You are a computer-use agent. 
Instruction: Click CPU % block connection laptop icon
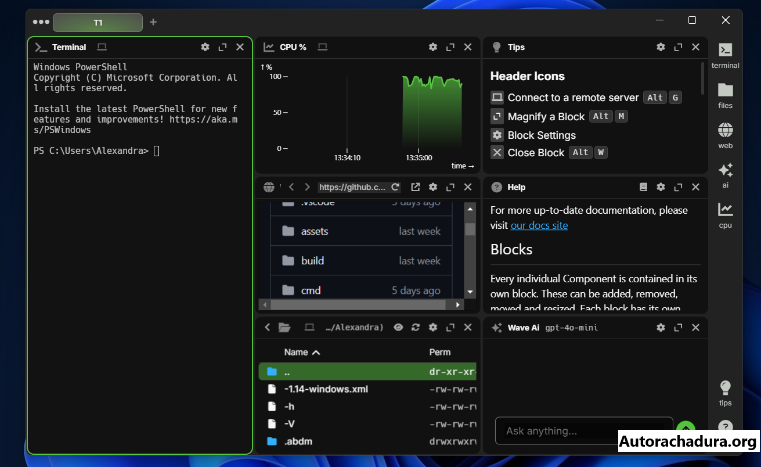coord(323,47)
